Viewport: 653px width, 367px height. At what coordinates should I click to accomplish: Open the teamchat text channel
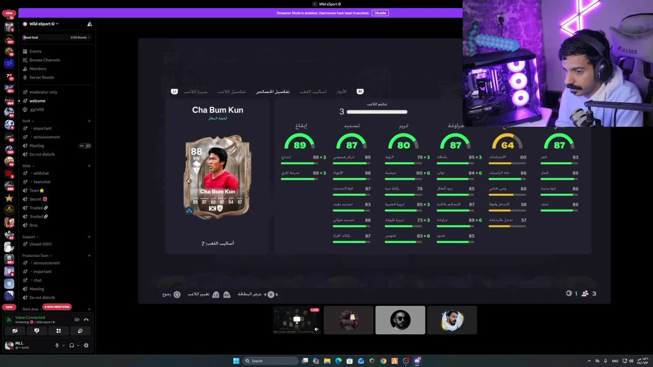pos(42,182)
